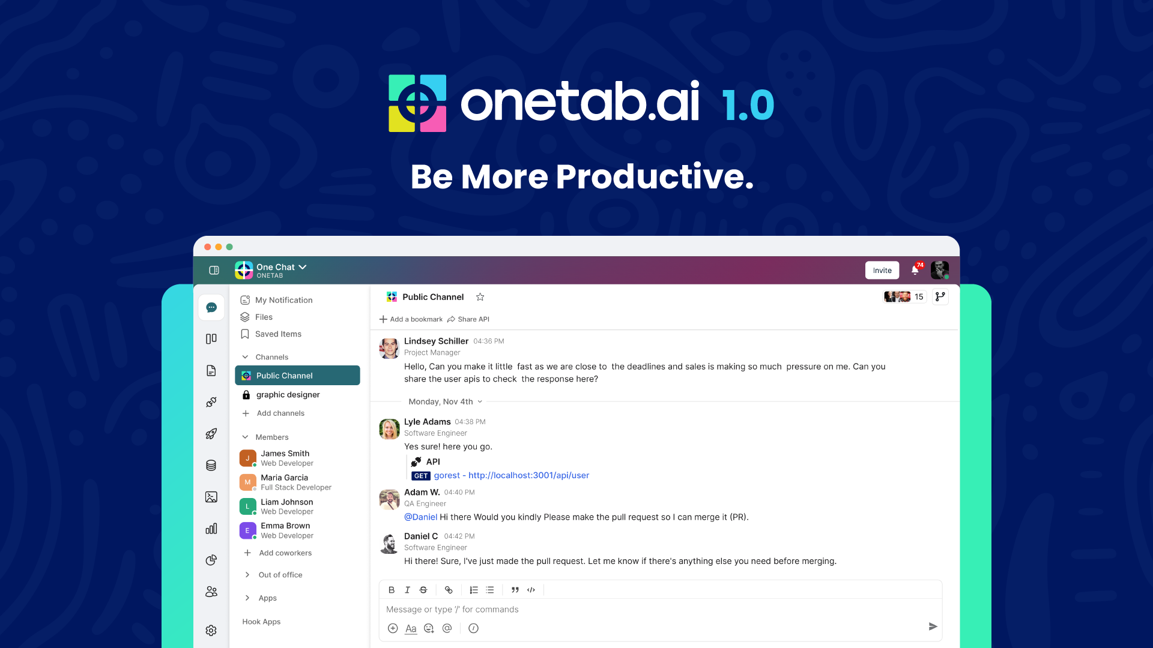Toggle notification bell icon

tap(915, 270)
